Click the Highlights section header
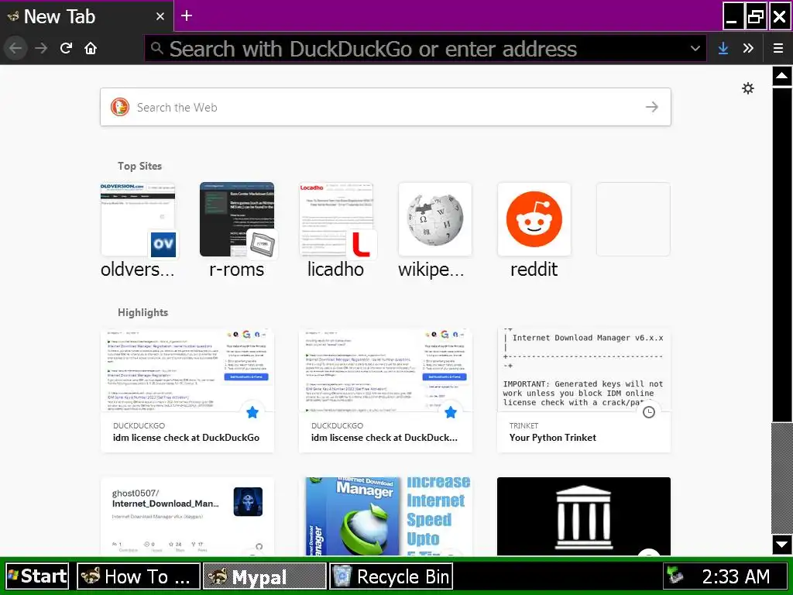Viewport: 793px width, 595px height. point(142,312)
